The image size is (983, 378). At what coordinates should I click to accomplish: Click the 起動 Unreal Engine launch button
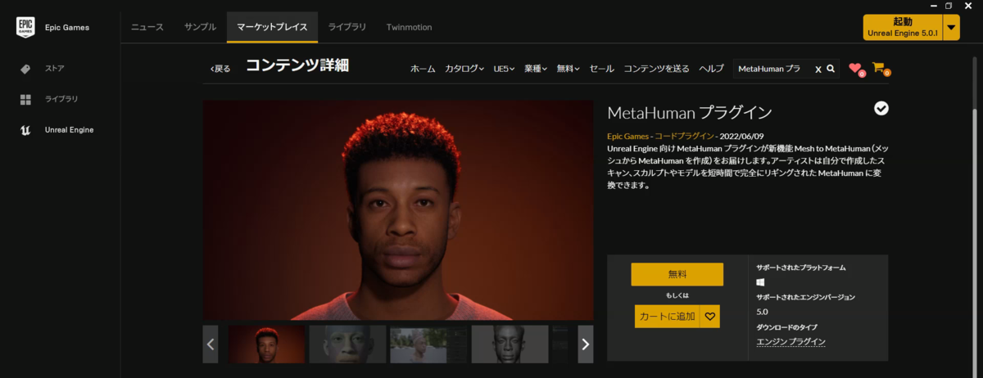pos(903,27)
